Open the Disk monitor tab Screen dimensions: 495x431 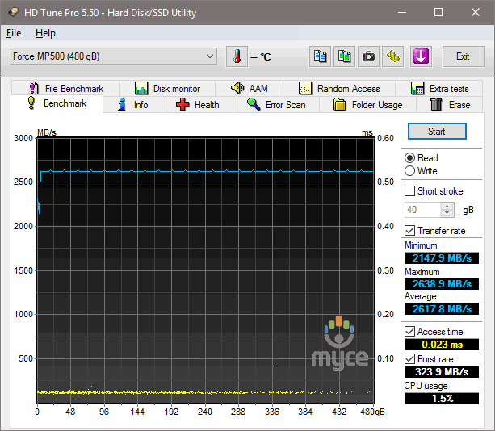(x=167, y=88)
